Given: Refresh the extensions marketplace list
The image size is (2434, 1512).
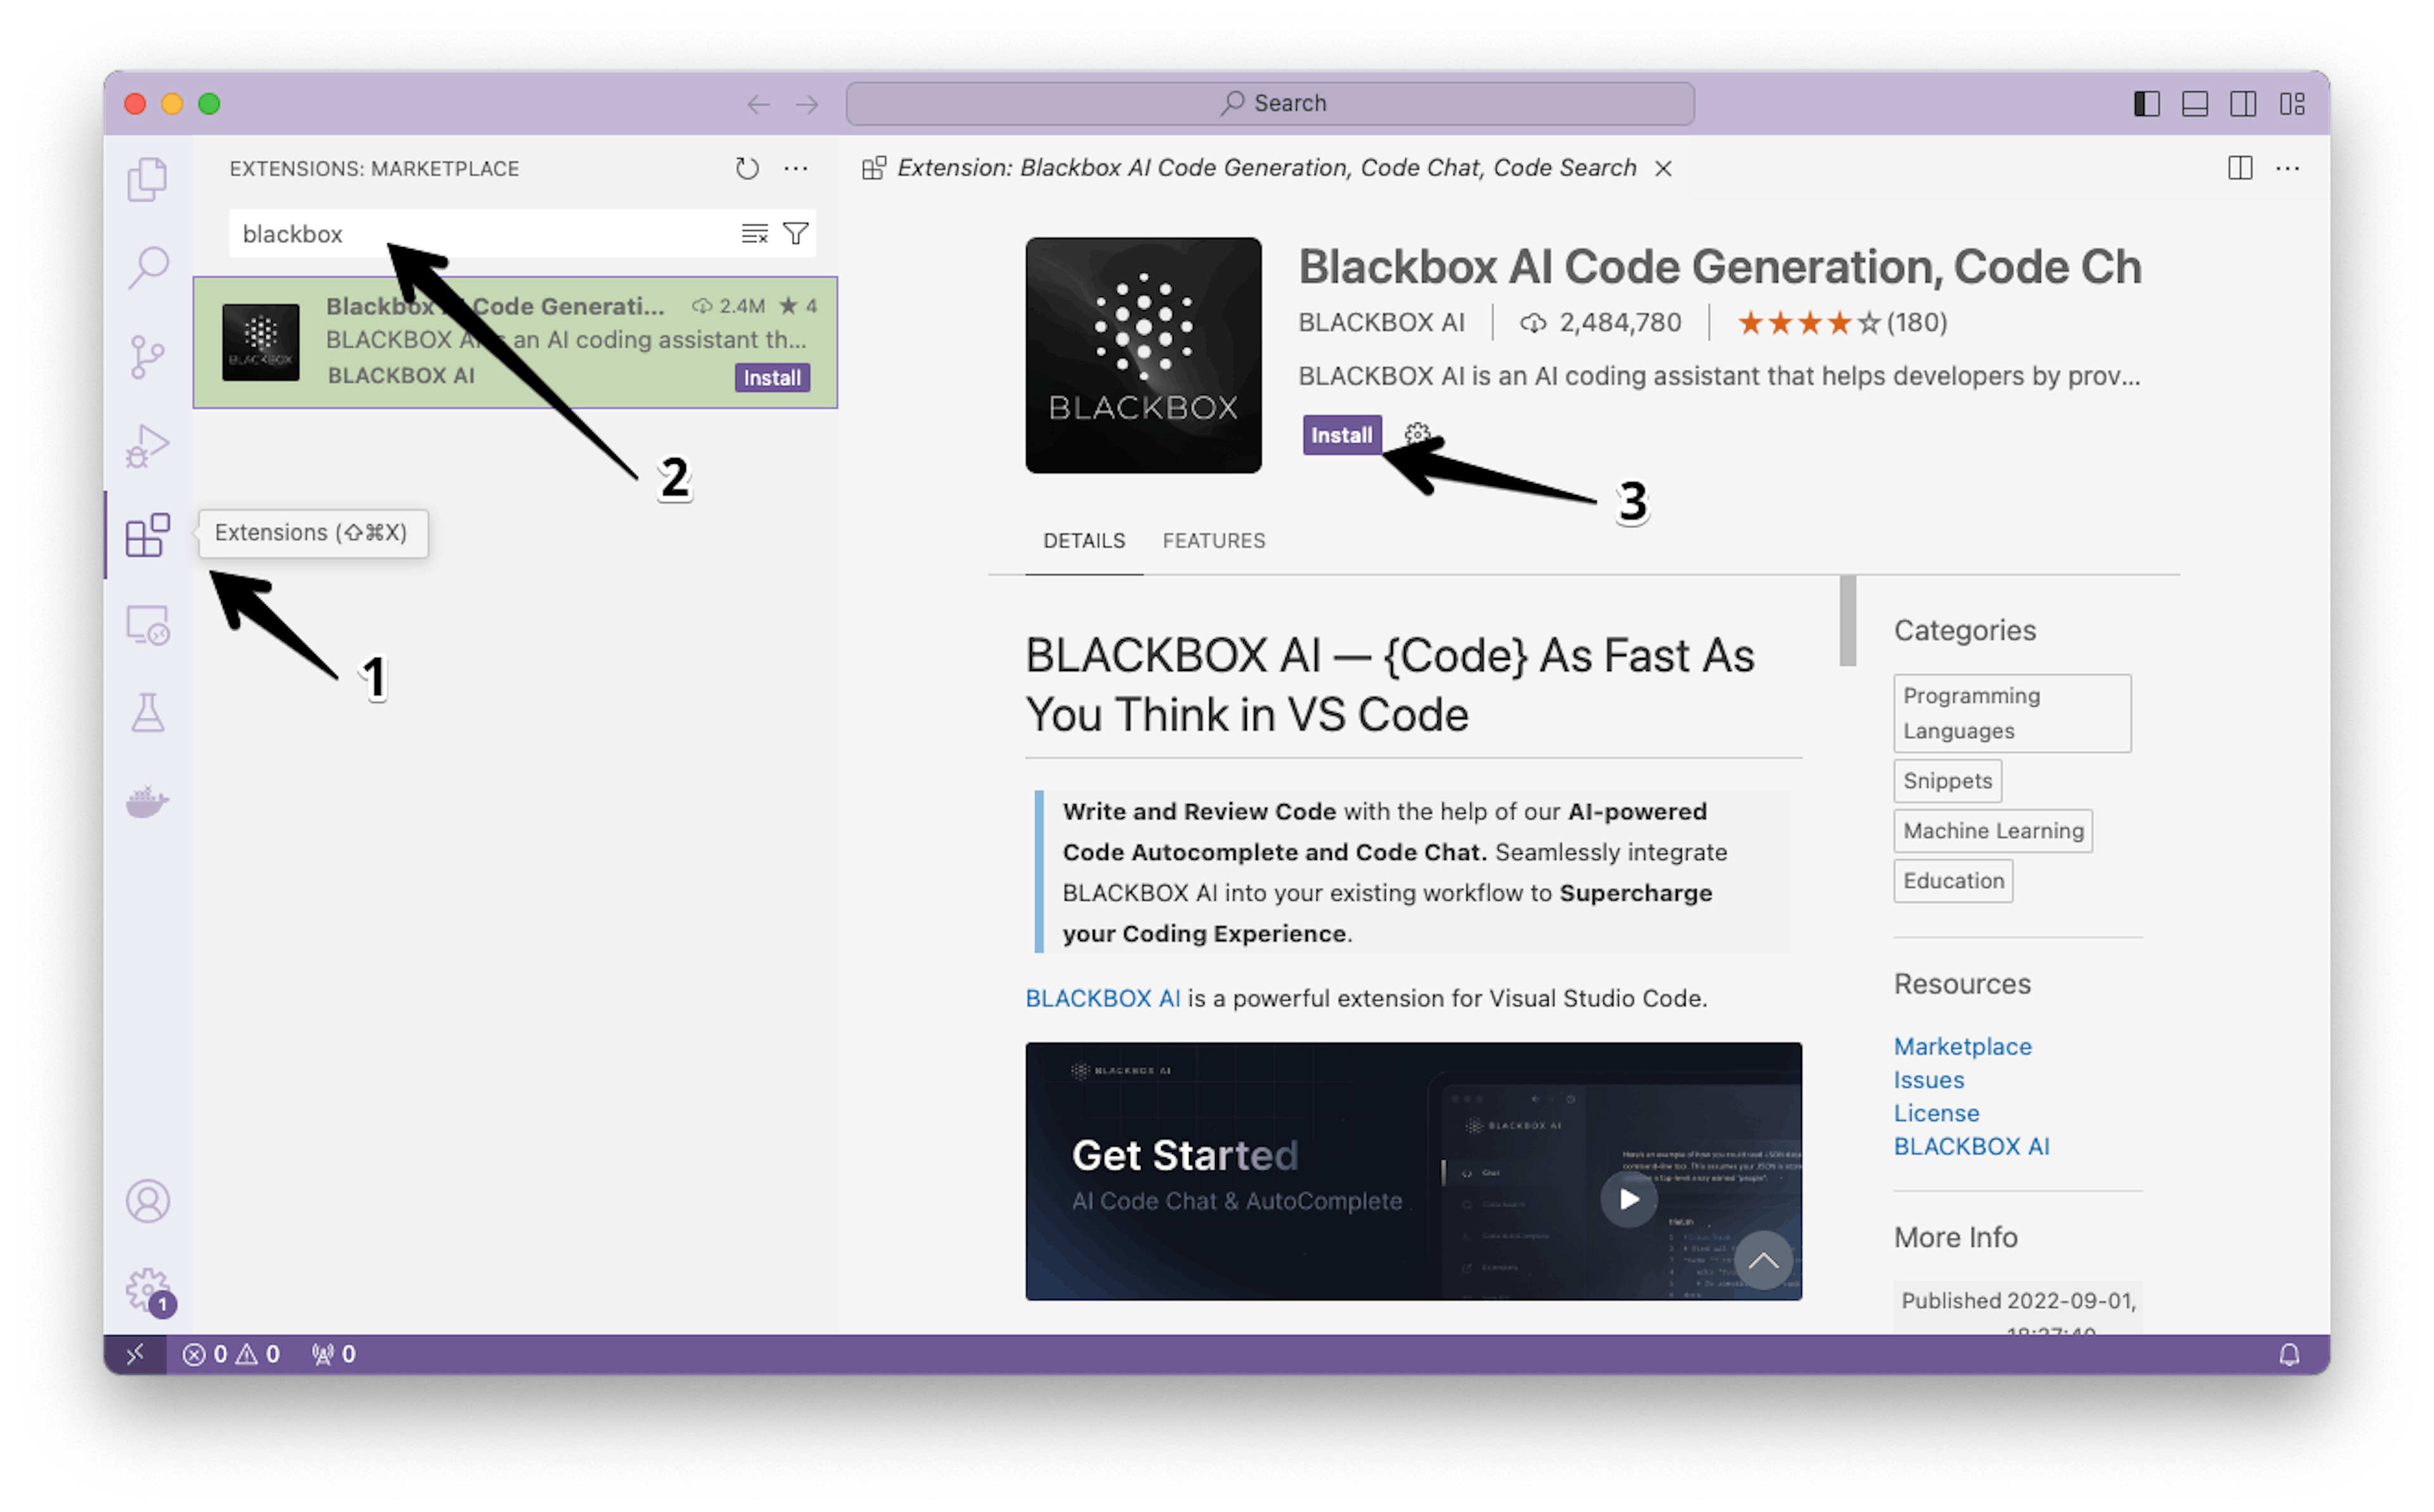Looking at the screenshot, I should [747, 168].
